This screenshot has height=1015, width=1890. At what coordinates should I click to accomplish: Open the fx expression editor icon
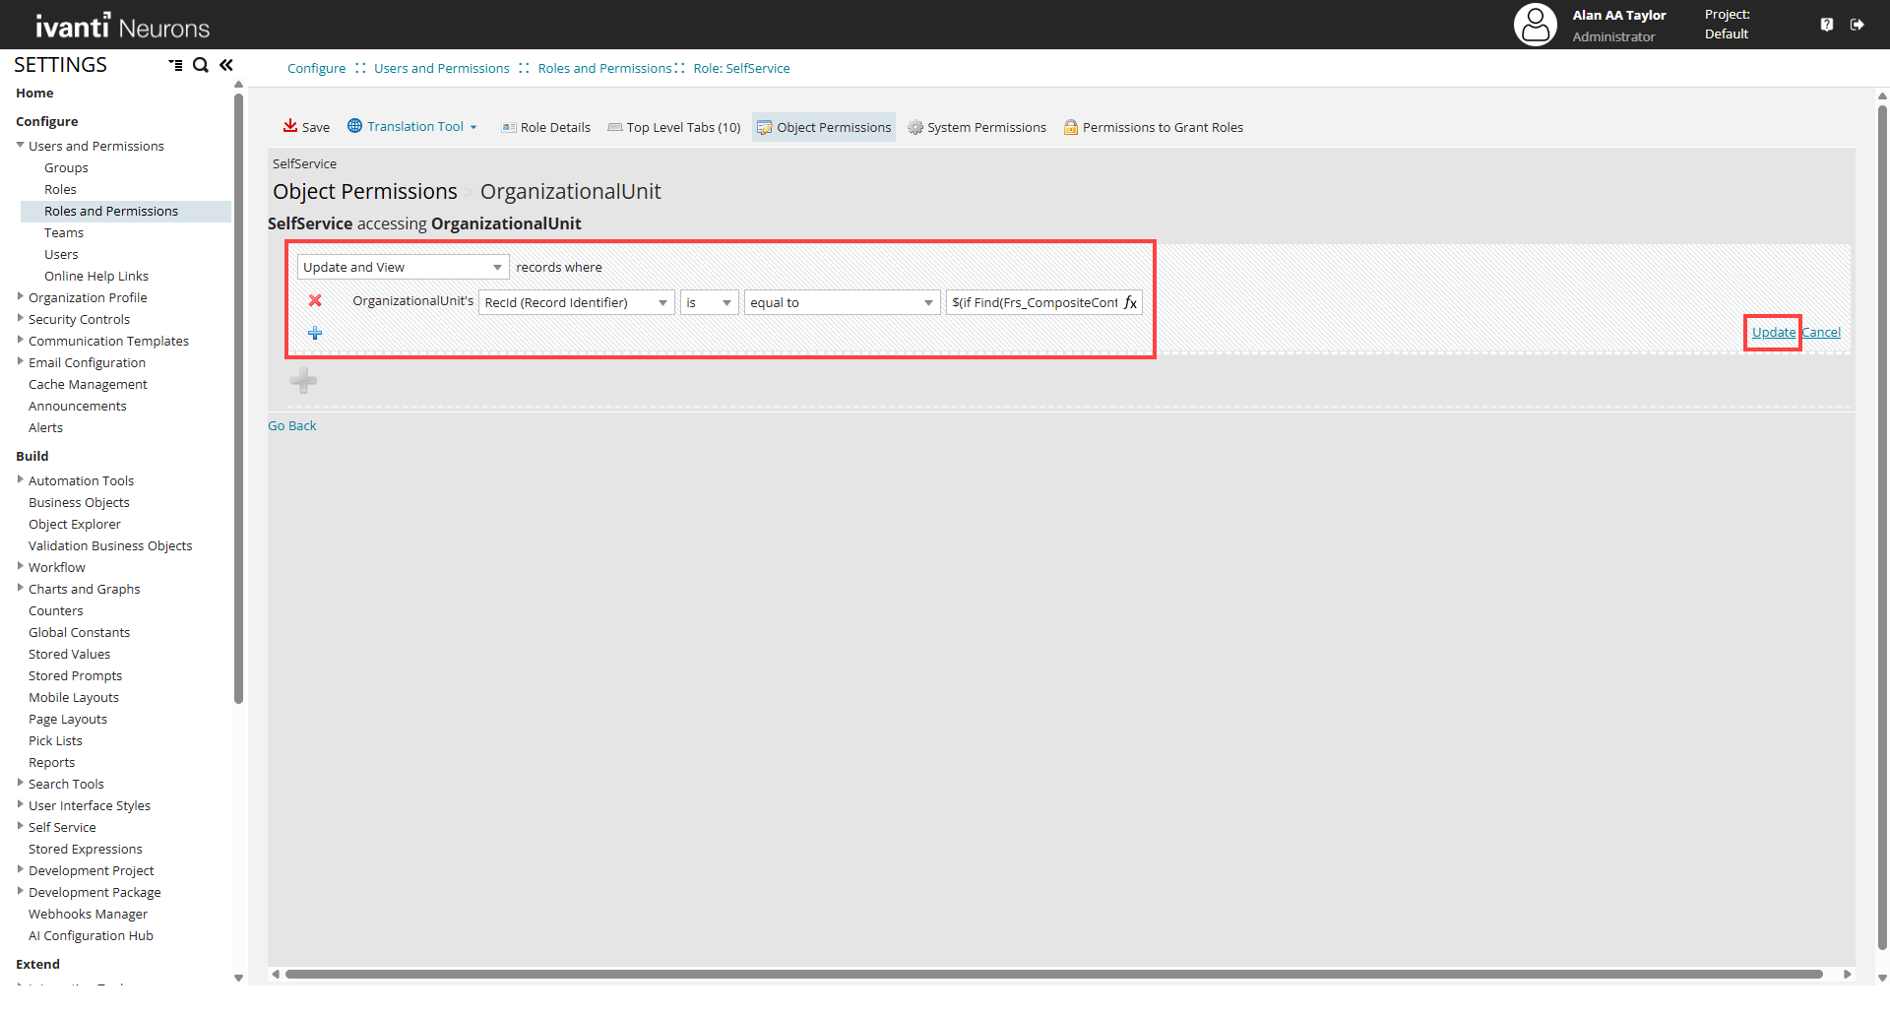[1130, 303]
